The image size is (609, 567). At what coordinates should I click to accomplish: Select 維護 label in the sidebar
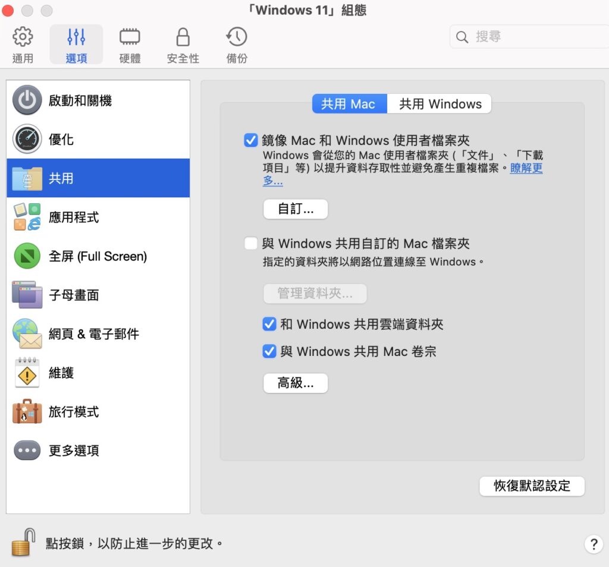coord(61,373)
